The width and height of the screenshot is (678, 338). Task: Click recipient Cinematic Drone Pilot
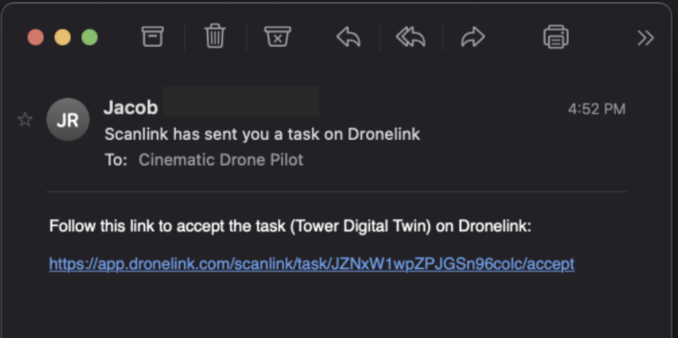click(221, 160)
